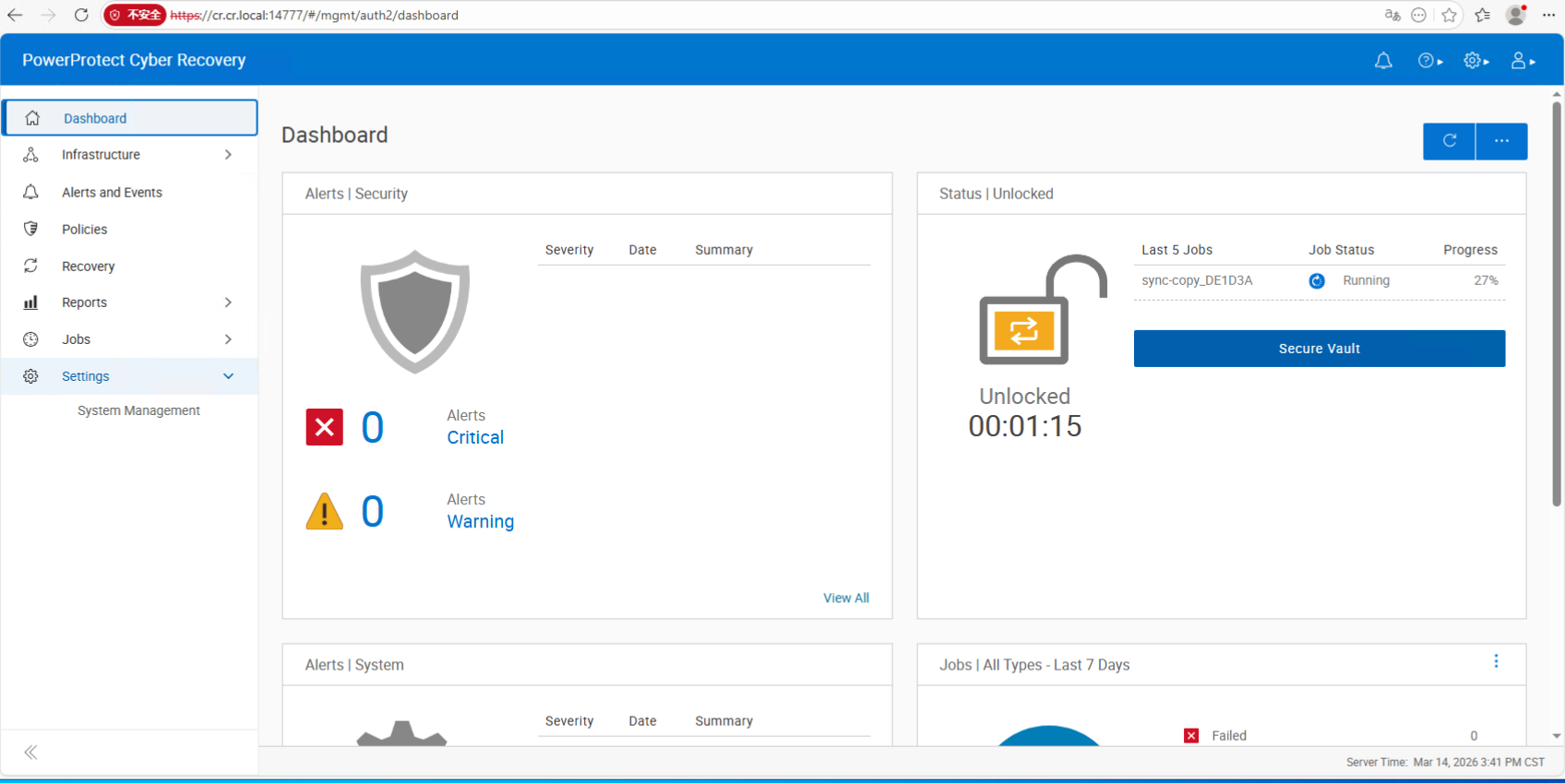1565x783 pixels.
Task: Click the unlocked vault padlock graphic
Action: (x=1043, y=309)
